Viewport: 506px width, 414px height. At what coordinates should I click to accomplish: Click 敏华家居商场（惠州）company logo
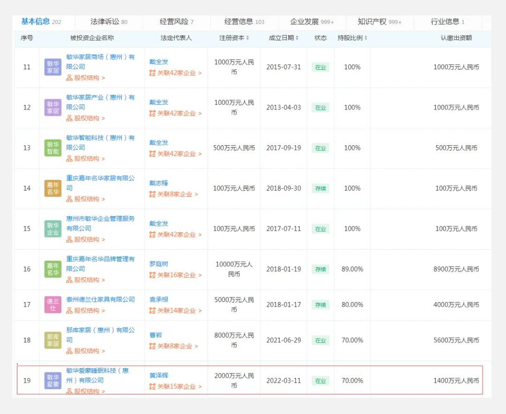click(52, 67)
